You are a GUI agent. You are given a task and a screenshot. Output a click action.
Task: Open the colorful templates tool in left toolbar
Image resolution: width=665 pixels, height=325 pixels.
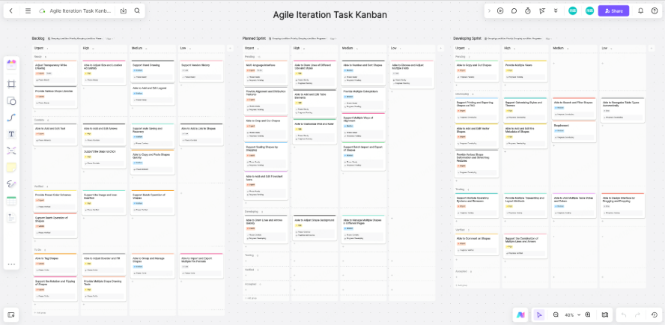pyautogui.click(x=11, y=64)
